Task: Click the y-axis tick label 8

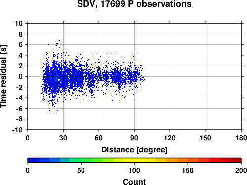Action: 21,34
